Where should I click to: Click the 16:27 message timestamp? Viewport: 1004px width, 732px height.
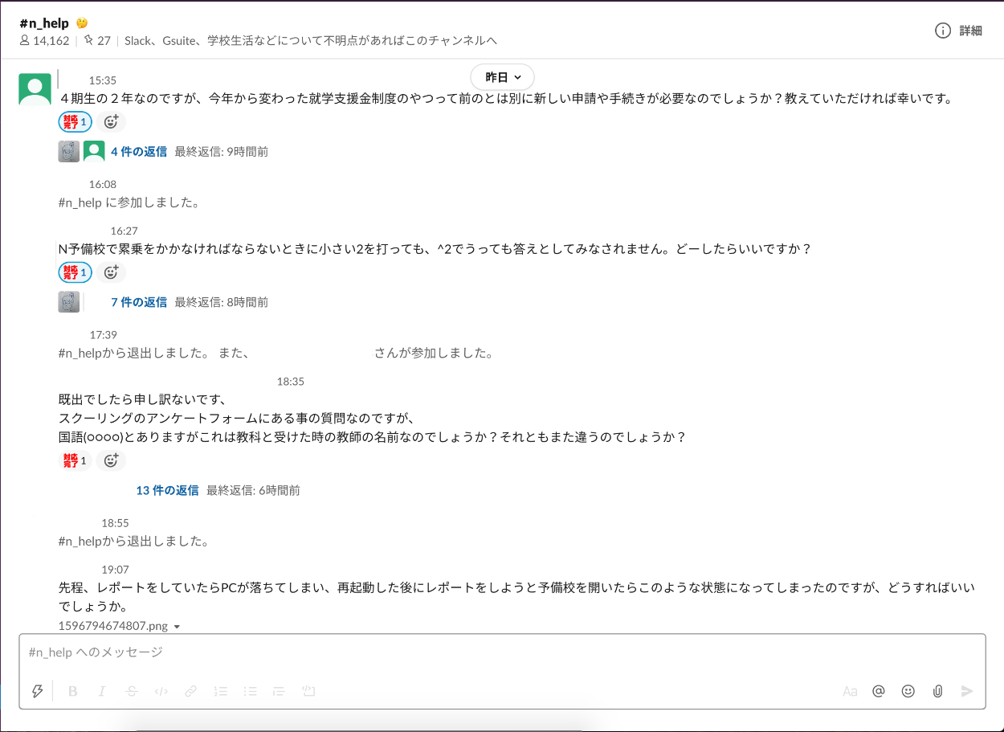click(124, 231)
